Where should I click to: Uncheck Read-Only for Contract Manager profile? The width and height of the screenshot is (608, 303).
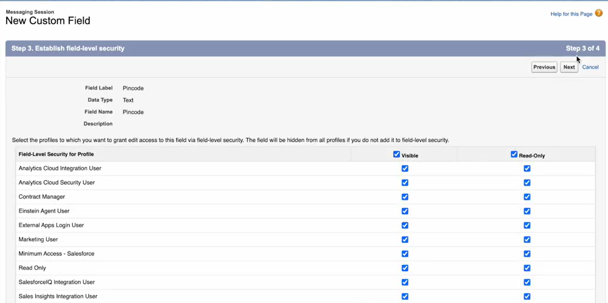527,197
